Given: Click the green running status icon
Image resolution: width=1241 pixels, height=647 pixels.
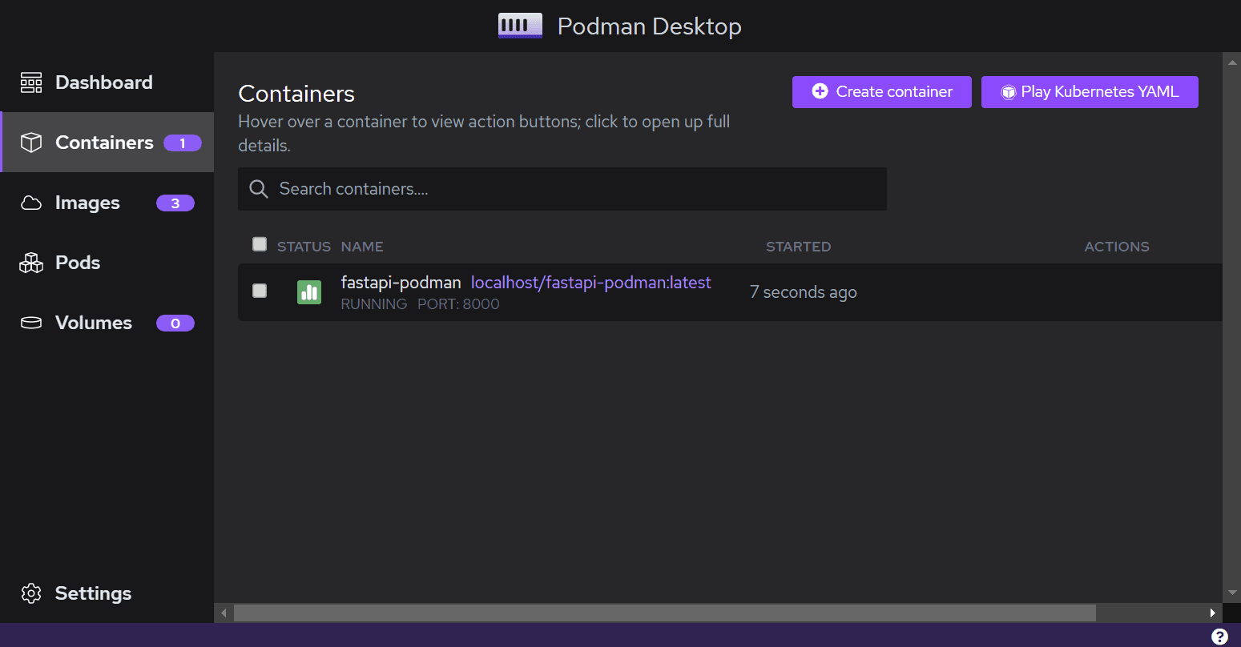Looking at the screenshot, I should [x=309, y=292].
